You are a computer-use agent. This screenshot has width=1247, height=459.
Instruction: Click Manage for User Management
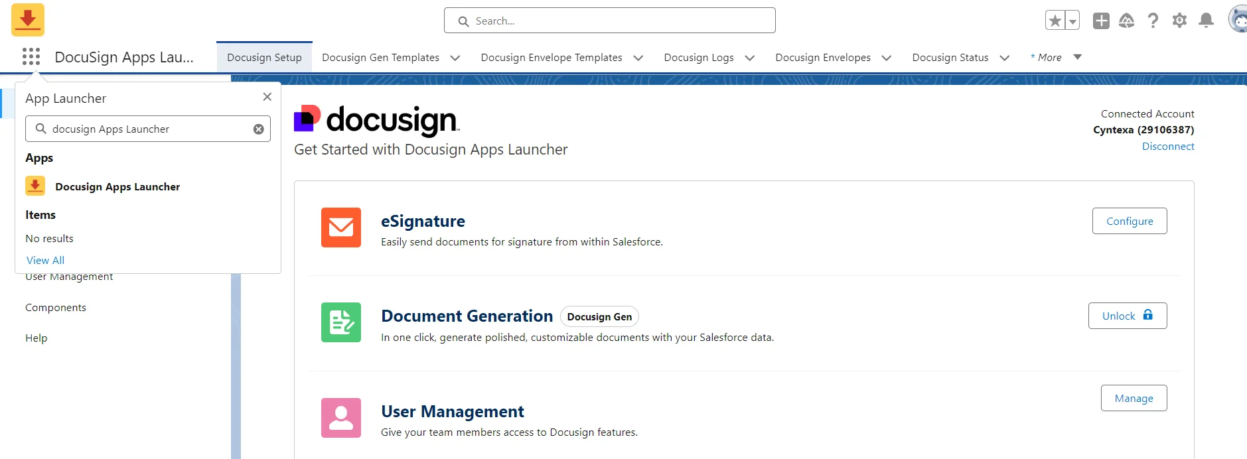coord(1134,398)
